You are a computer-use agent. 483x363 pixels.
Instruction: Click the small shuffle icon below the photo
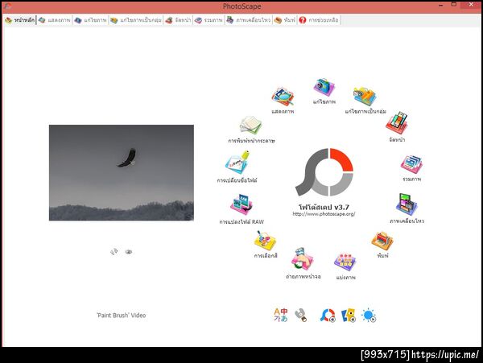tap(114, 252)
